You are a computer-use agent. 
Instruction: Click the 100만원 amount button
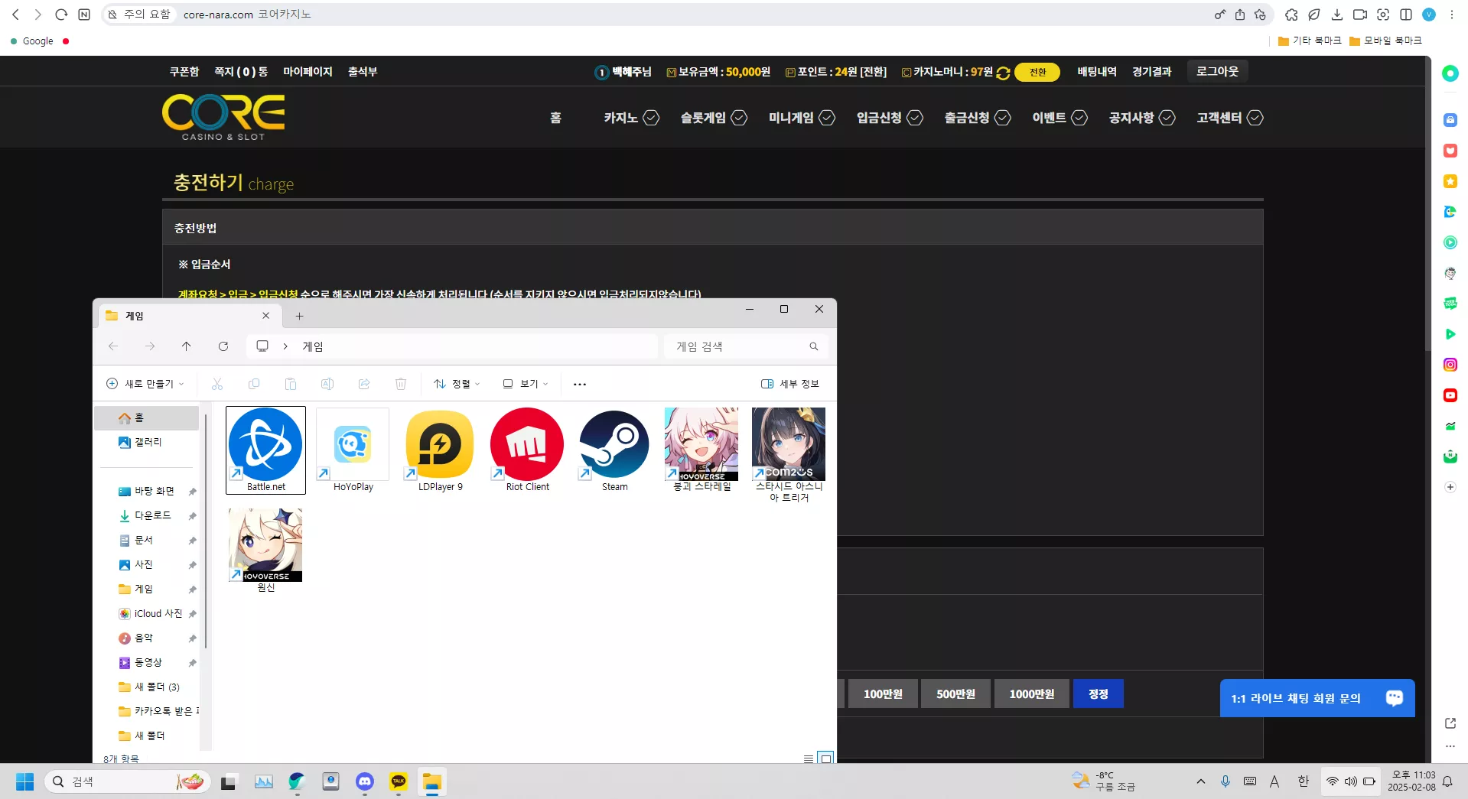(x=883, y=693)
